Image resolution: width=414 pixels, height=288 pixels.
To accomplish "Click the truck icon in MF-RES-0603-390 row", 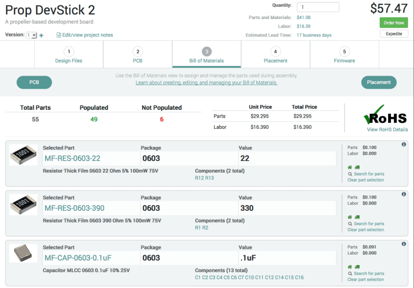I will pos(357,217).
